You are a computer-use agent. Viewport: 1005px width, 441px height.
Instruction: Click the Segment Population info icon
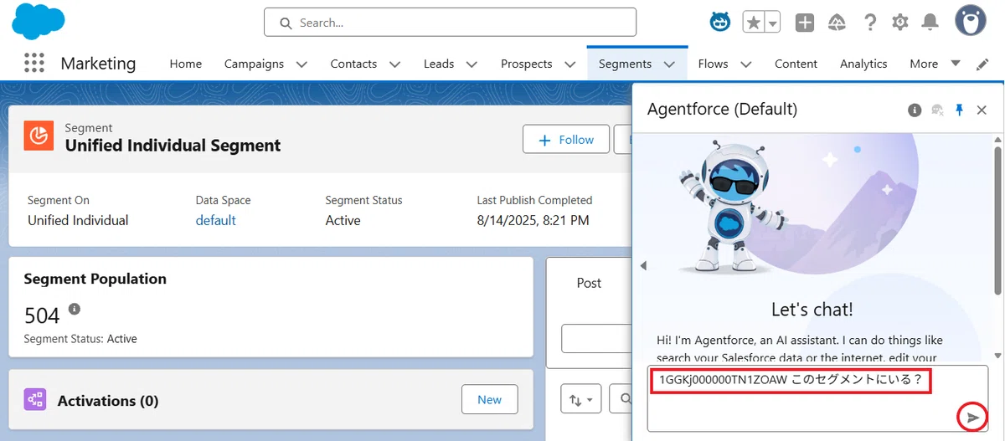(x=75, y=309)
